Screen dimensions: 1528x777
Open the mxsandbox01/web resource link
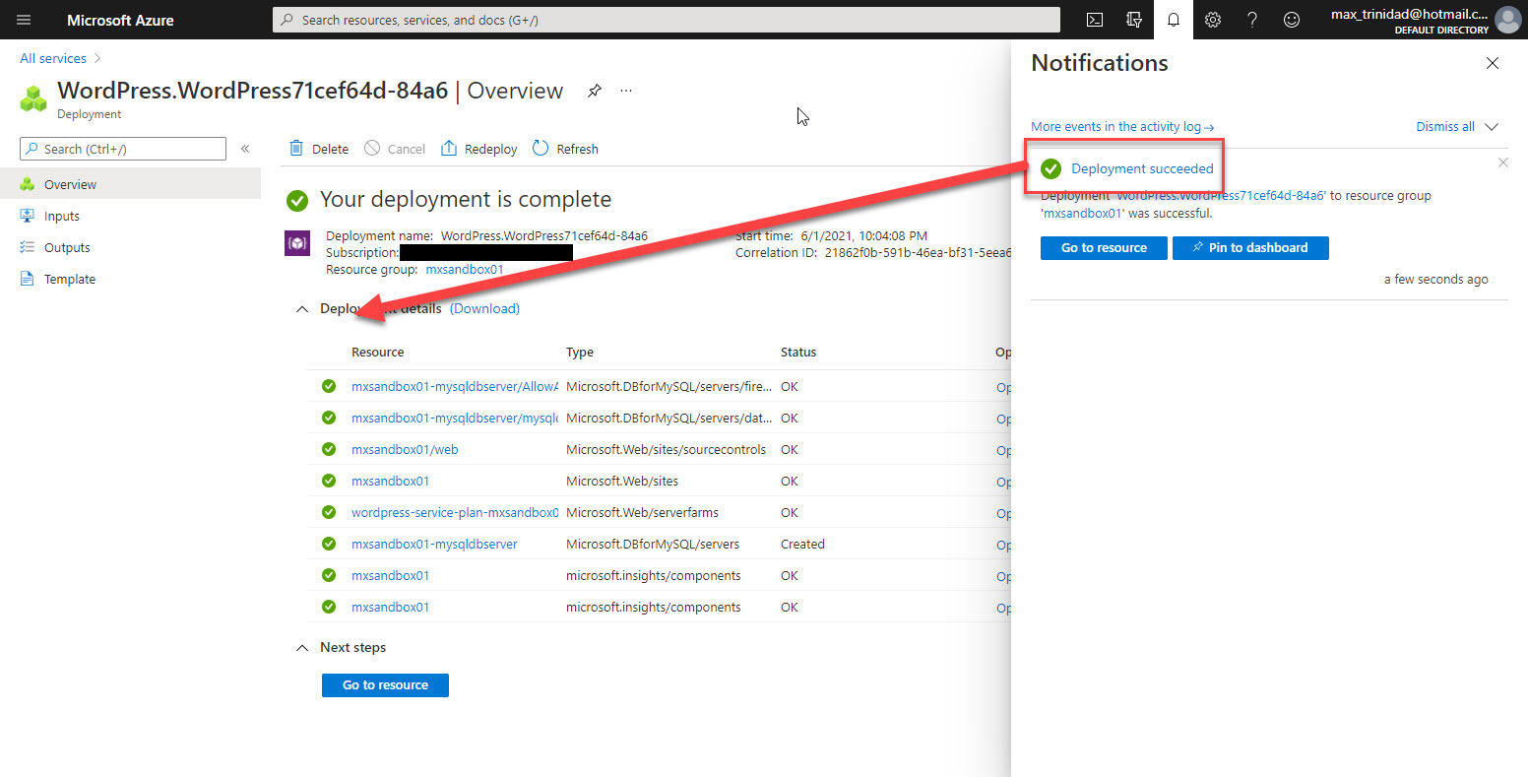405,450
